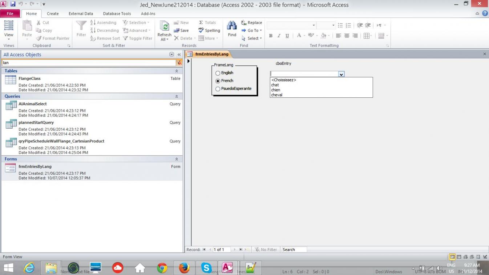Image resolution: width=489 pixels, height=275 pixels.
Task: Switch to the Database Tools tab
Action: [x=117, y=14]
